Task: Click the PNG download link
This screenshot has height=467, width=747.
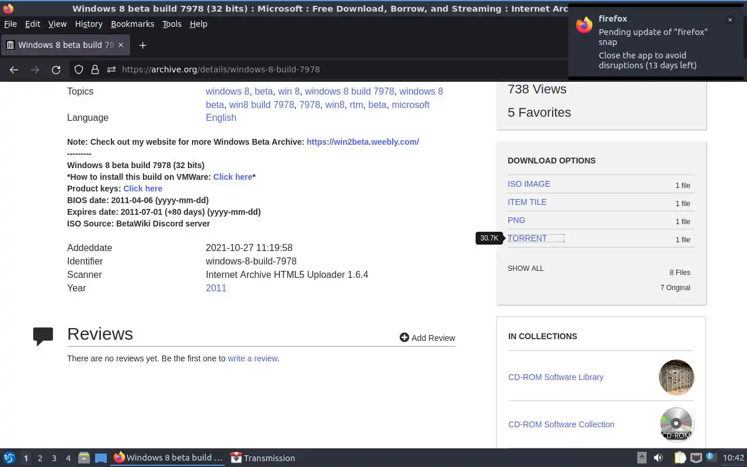Action: tap(516, 220)
